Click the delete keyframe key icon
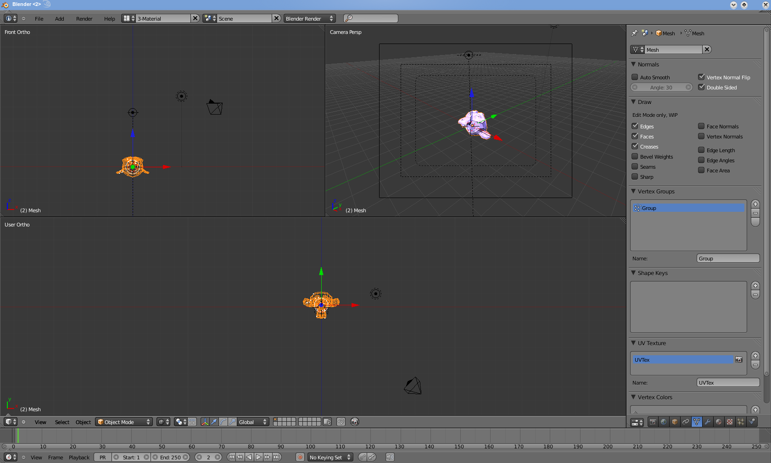The height and width of the screenshot is (463, 771). click(x=372, y=457)
